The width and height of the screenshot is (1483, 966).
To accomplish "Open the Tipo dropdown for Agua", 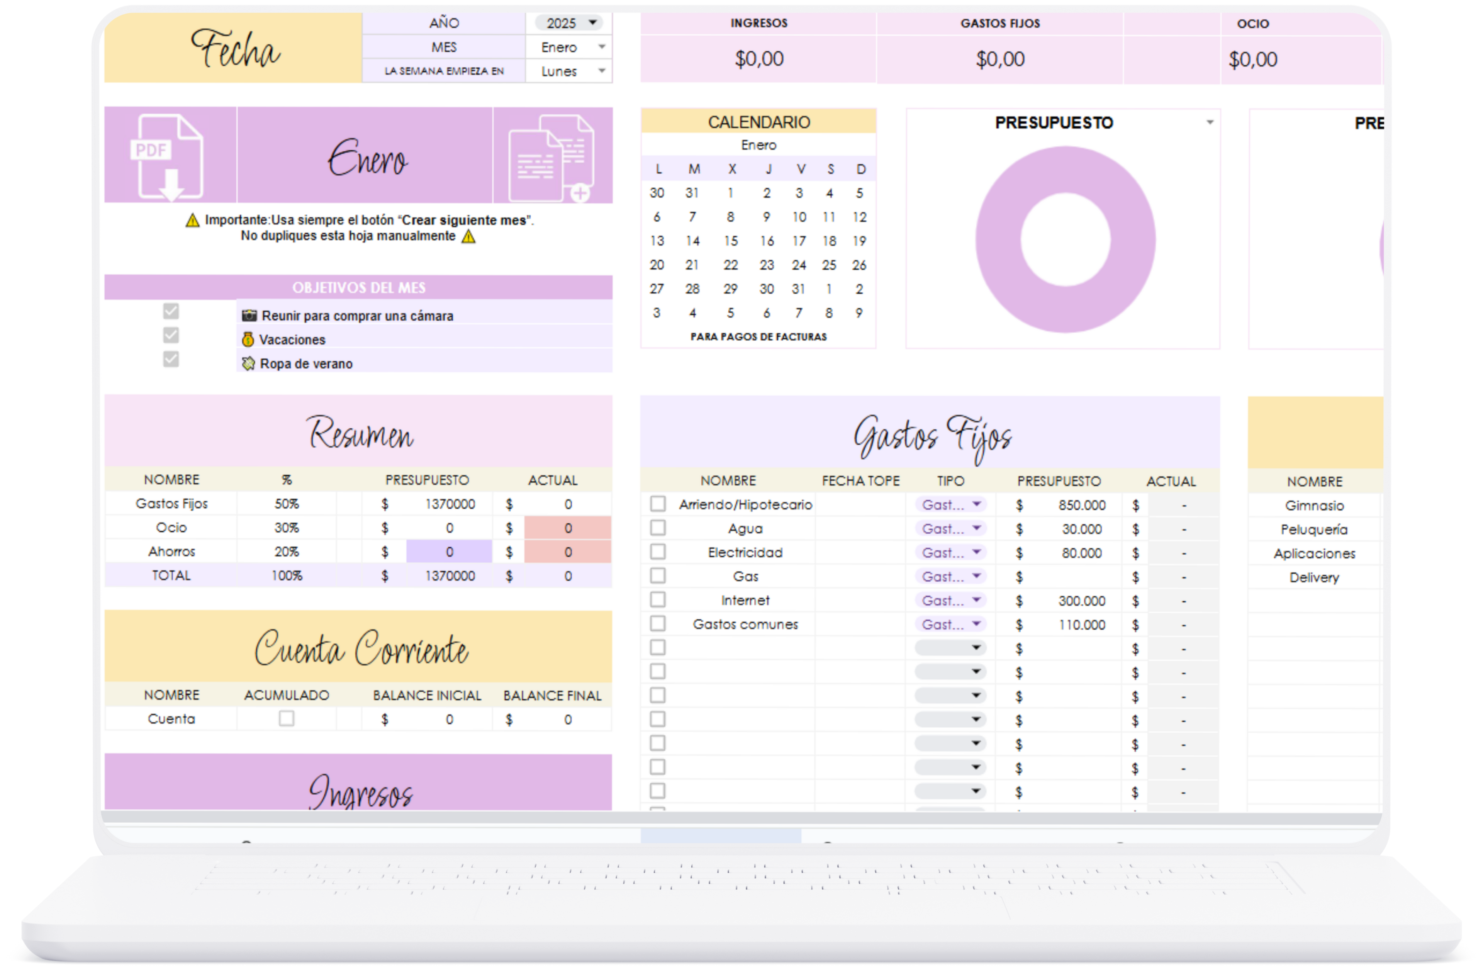I will [x=976, y=528].
